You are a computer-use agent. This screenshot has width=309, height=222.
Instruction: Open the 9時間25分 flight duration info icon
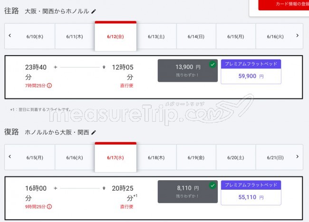tap(49, 207)
